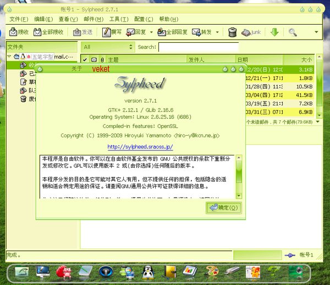Image resolution: width=330 pixels, height=285 pixels.
Task: Click message list scroll up arrow
Action: click(319, 57)
